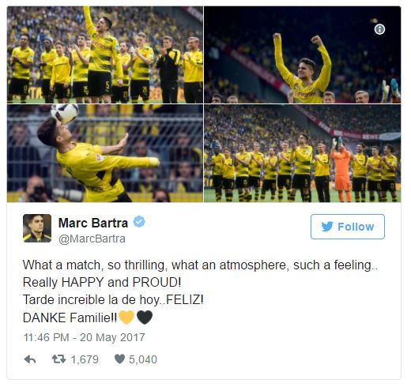Image resolution: width=411 pixels, height=387 pixels.
Task: Follow Marc Bartra
Action: pos(348,227)
